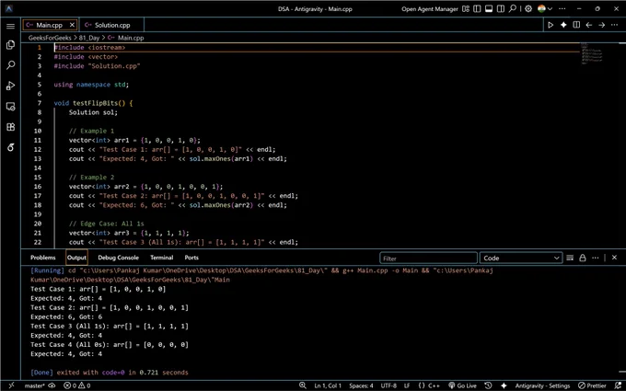Change the LF end-of-line sequence
Image resolution: width=626 pixels, height=391 pixels.
click(407, 385)
